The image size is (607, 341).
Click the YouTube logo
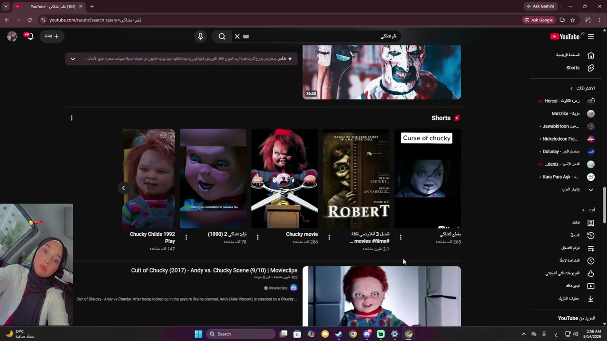565,36
